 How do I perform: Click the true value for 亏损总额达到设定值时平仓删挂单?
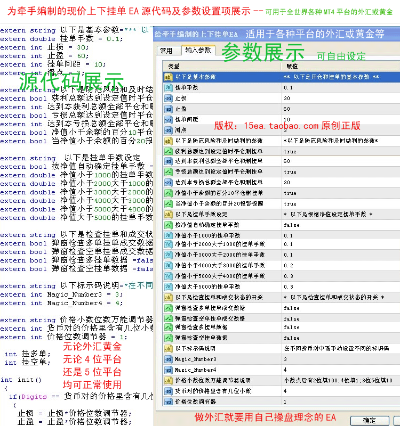pyautogui.click(x=290, y=172)
